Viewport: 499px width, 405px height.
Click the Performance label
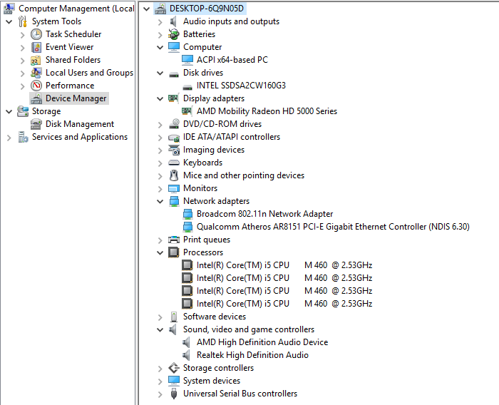pyautogui.click(x=70, y=86)
